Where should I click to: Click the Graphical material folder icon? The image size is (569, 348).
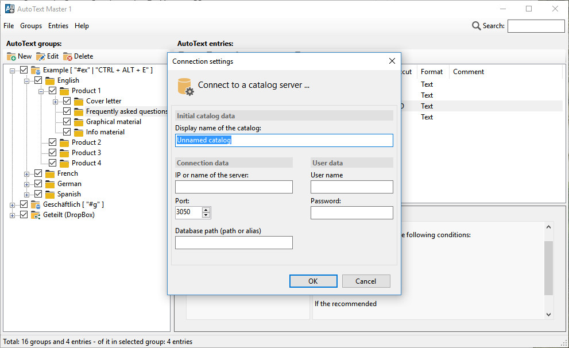[79, 122]
